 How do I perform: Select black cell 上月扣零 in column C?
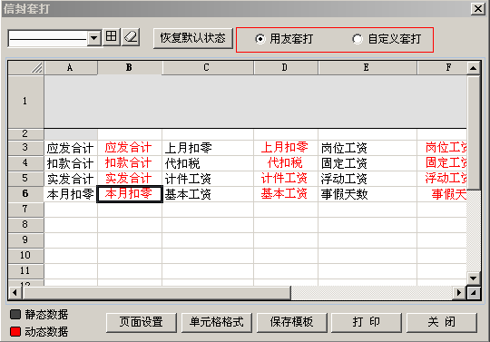pos(207,148)
